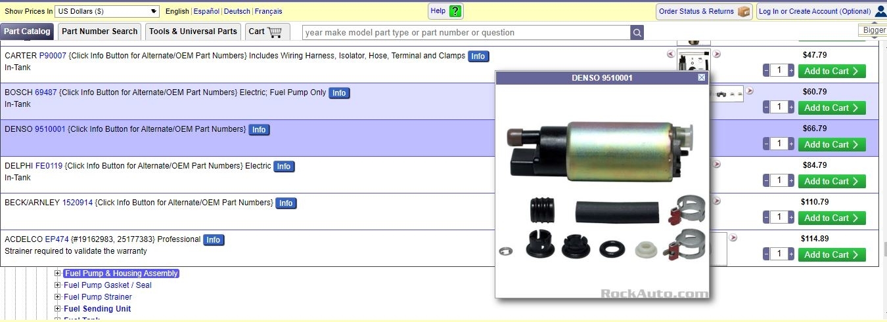Image resolution: width=887 pixels, height=322 pixels.
Task: Add CARTER P90007 to cart
Action: click(x=832, y=71)
